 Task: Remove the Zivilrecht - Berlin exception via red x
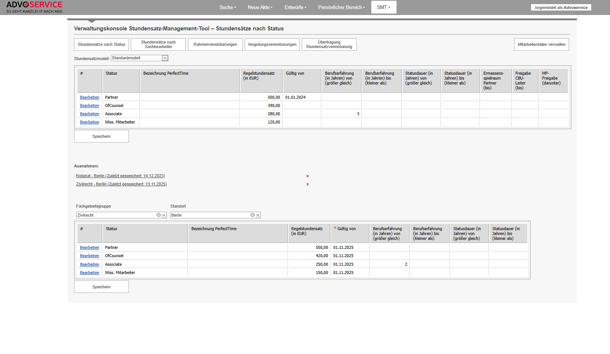click(x=307, y=184)
